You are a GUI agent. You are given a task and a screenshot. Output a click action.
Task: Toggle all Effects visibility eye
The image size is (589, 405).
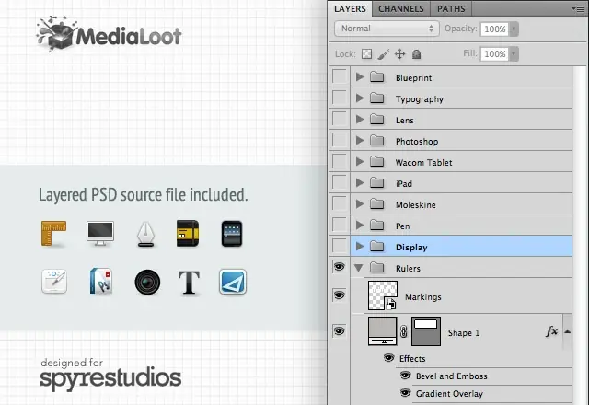(389, 357)
